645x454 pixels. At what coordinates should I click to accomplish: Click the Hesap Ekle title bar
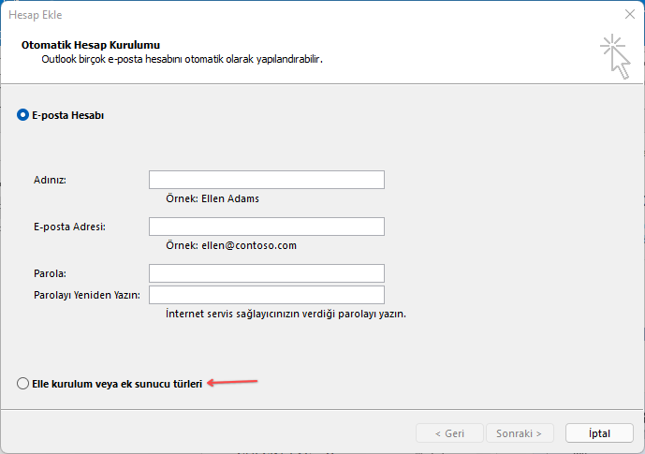click(281, 15)
